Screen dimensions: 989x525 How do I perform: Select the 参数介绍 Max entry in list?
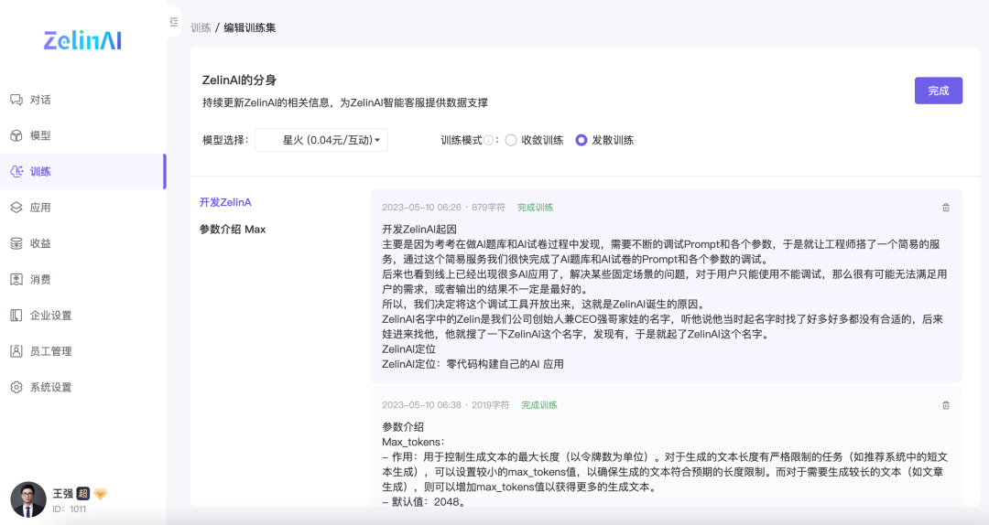pos(233,230)
